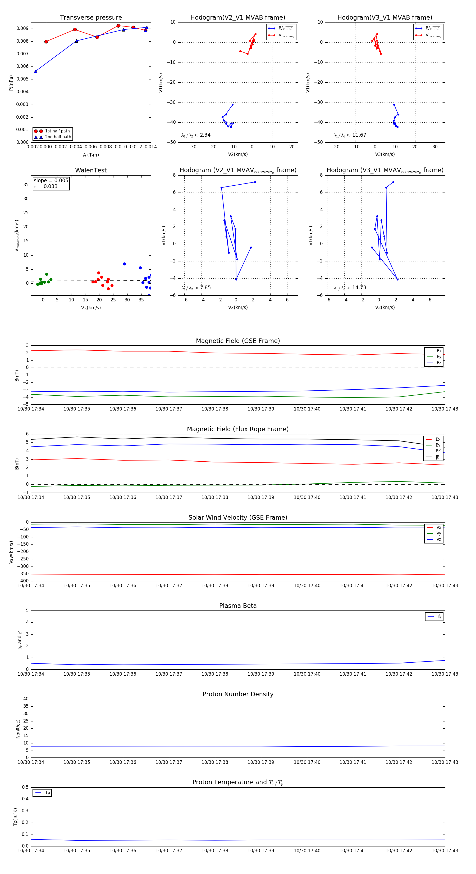
Task: Click the 'Magnetic Field (GSE Frame)' title
Action: pos(238,341)
